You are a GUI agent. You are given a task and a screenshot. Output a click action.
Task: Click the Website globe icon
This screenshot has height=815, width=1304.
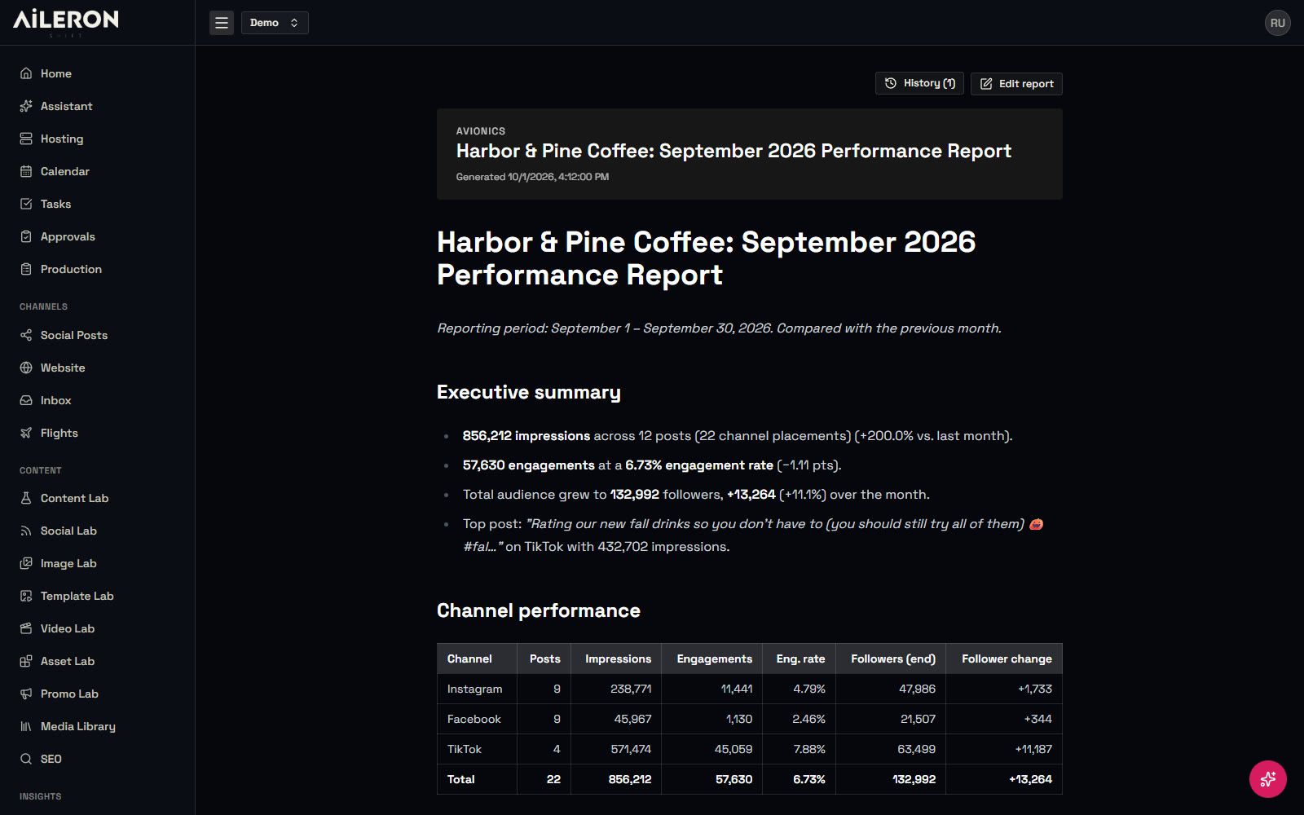(x=26, y=368)
